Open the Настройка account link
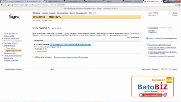This screenshot has height=102, width=181. (x=152, y=15)
